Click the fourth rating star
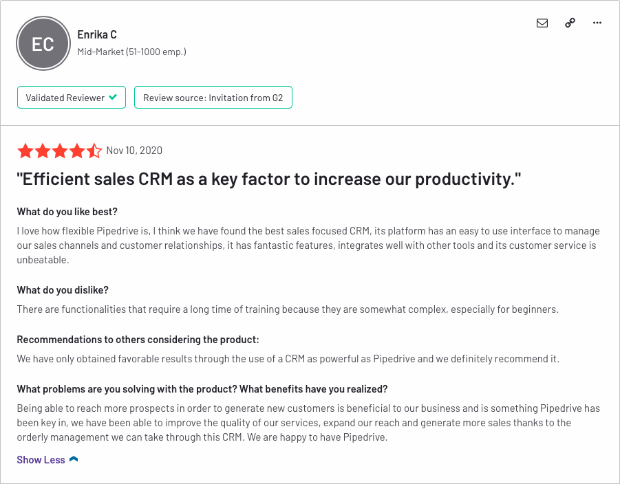This screenshot has height=484, width=620. [77, 151]
